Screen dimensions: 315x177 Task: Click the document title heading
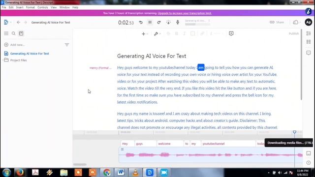click(152, 56)
